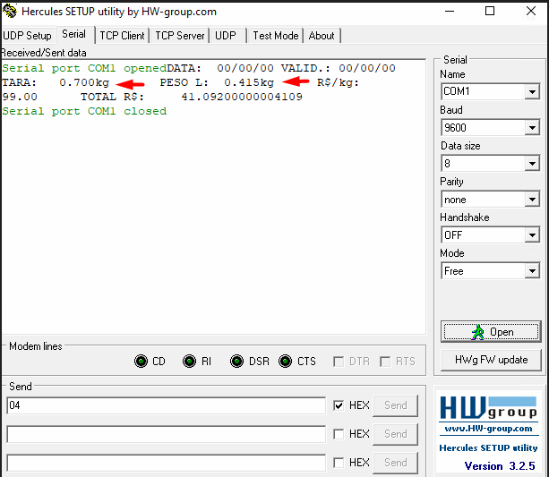
Task: Maximize the Hercules window
Action: pyautogui.click(x=490, y=12)
